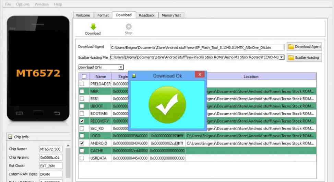Switch to the Format tab
Screen dimensions: 334x182
click(x=103, y=15)
